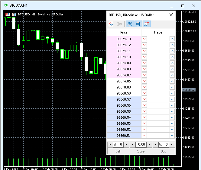This screenshot has width=201, height=170.
Task: Click blue buy arrow at price 95674.06
Action: click(172, 81)
